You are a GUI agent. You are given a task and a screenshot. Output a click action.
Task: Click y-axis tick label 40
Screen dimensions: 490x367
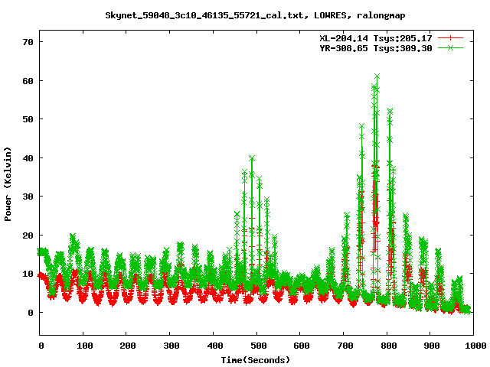[x=28, y=158]
